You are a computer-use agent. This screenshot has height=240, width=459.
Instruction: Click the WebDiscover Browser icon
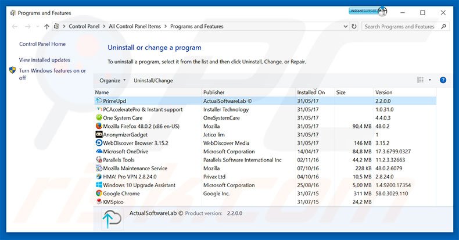[x=99, y=143]
